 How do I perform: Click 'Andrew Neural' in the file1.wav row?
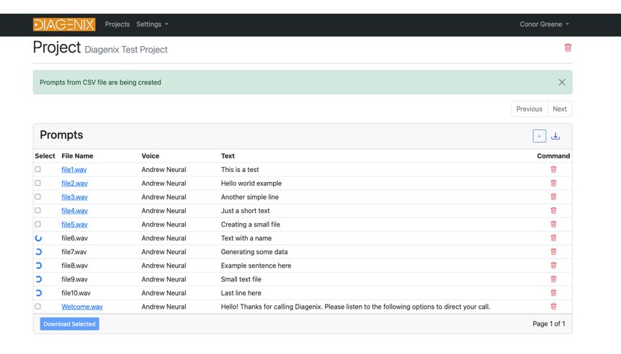point(164,170)
